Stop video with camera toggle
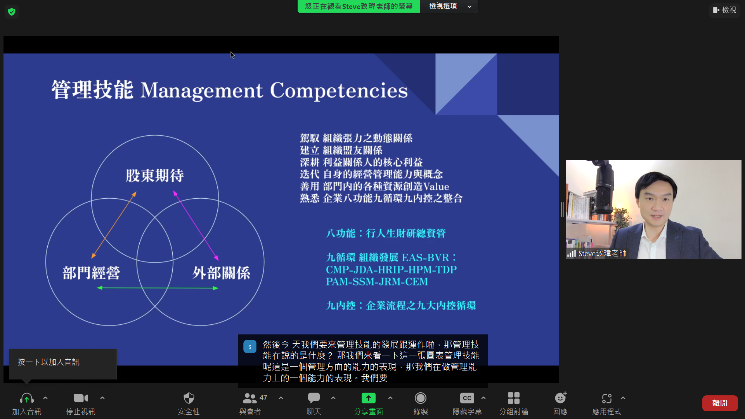Screen dimensions: 745x419 pyautogui.click(x=80, y=398)
